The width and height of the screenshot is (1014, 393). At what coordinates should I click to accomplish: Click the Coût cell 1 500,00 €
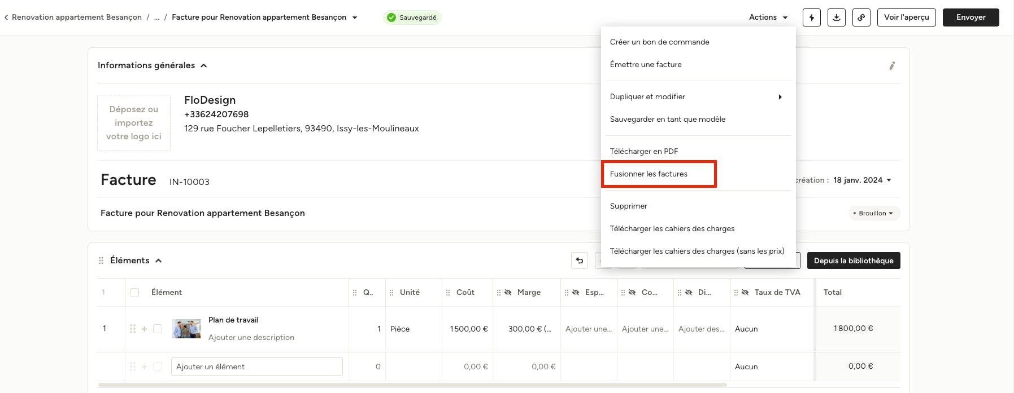(x=469, y=329)
